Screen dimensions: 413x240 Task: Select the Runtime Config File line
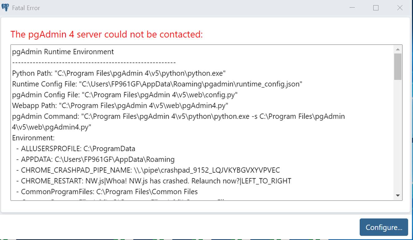coord(157,84)
